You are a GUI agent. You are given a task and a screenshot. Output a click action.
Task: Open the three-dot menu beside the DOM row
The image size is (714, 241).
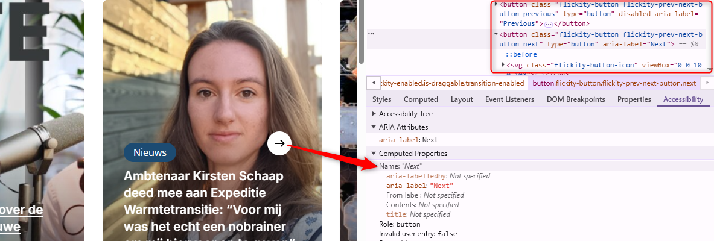point(371,34)
